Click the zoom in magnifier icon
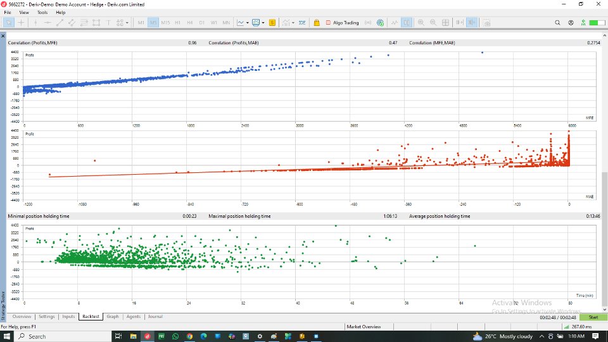The image size is (608, 342). pyautogui.click(x=420, y=23)
